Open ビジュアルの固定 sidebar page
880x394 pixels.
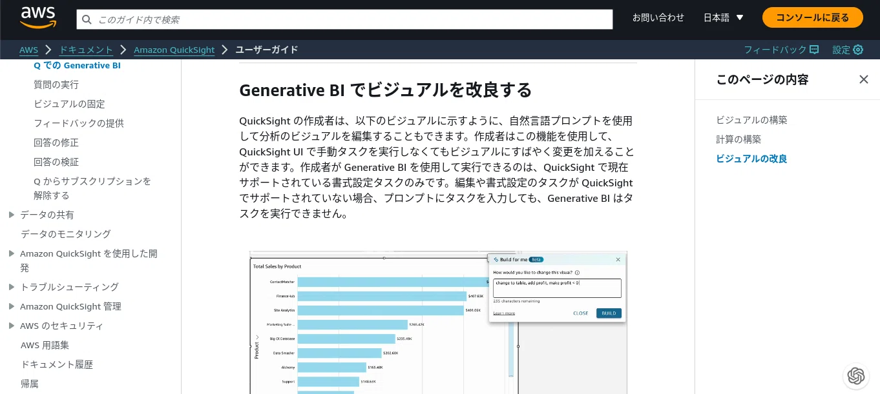[69, 104]
